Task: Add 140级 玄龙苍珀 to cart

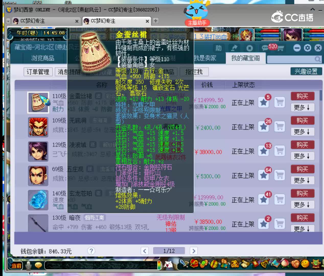Action: 280,200
